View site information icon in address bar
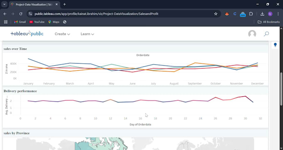Screen dimensions: 283x150 point(30,14)
